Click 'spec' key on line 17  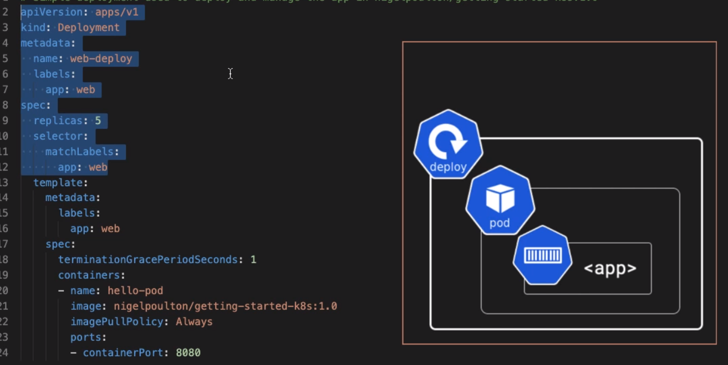click(58, 244)
